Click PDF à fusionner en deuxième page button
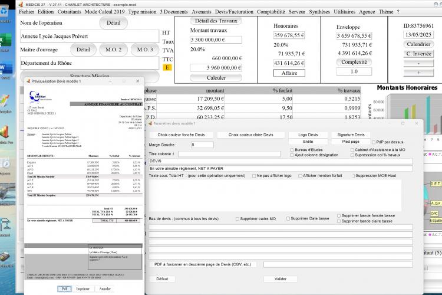This screenshot has width=442, height=295. [202, 264]
